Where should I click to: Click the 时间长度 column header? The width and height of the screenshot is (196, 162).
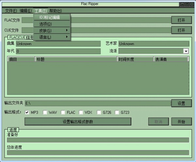pyautogui.click(x=135, y=59)
